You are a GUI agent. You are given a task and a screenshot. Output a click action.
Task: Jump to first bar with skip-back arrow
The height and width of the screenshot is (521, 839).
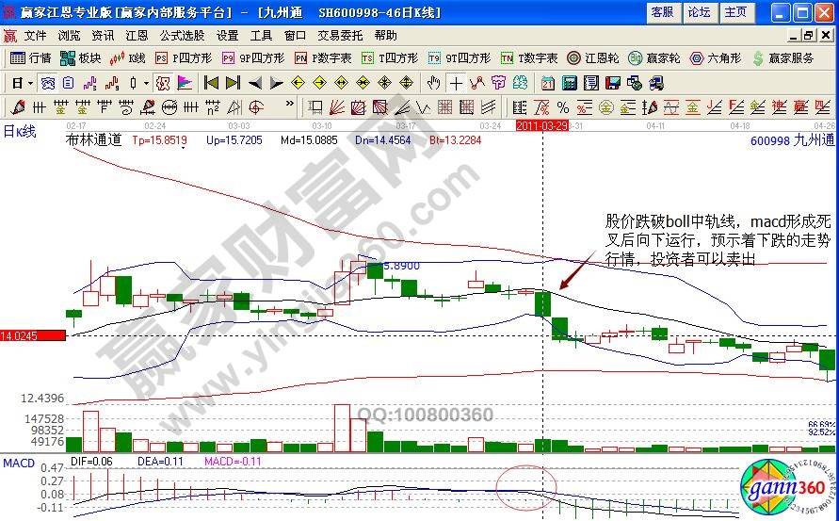(211, 83)
